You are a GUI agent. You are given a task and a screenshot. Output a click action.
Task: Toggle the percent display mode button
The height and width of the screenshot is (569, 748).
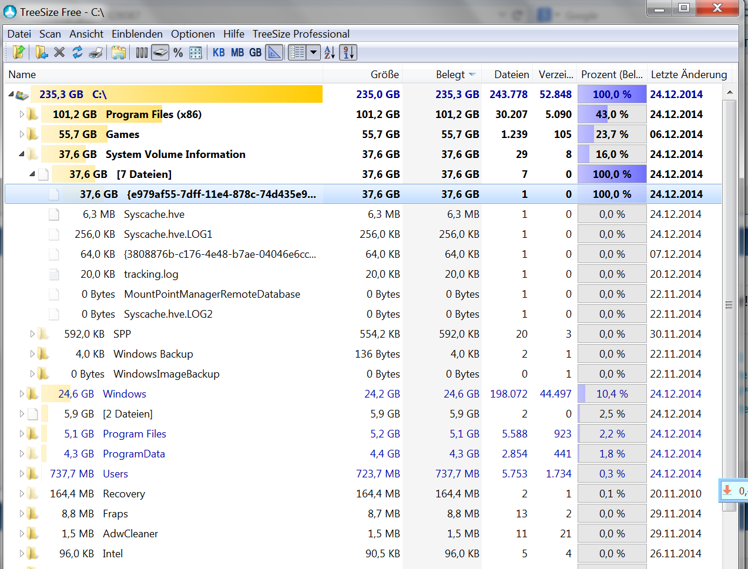(x=178, y=52)
